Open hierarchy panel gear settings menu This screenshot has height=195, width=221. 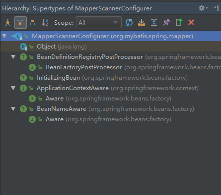(x=203, y=8)
